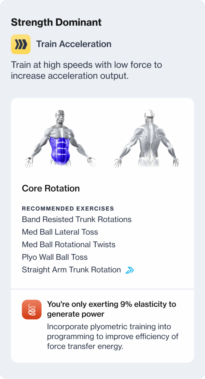Open the Med Ball Lateral Toss exercise
This screenshot has width=205, height=379.
[59, 232]
